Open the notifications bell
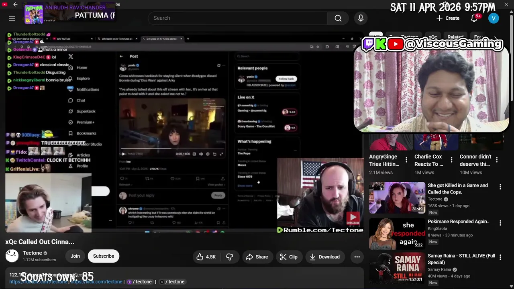 coord(474,18)
